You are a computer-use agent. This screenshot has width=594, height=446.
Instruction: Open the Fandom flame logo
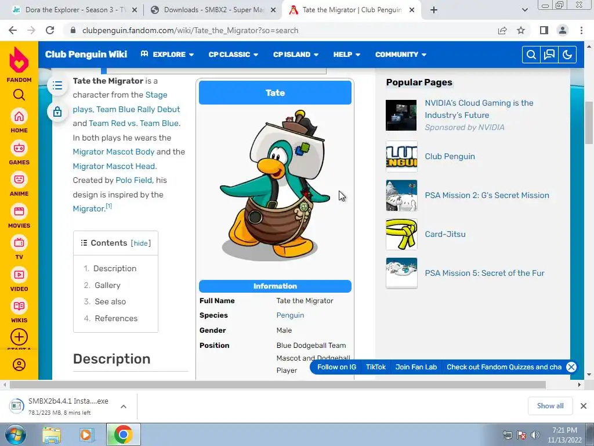pyautogui.click(x=19, y=60)
